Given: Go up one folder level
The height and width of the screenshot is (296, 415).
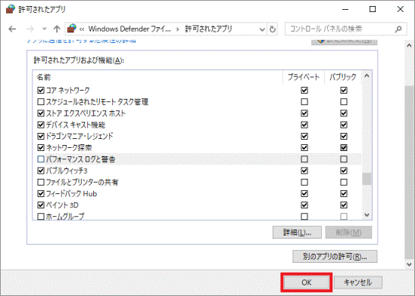Looking at the screenshot, I should pos(57,29).
